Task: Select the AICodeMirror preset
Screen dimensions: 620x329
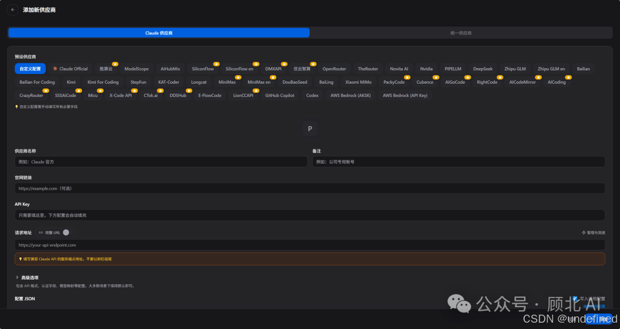Action: (522, 82)
